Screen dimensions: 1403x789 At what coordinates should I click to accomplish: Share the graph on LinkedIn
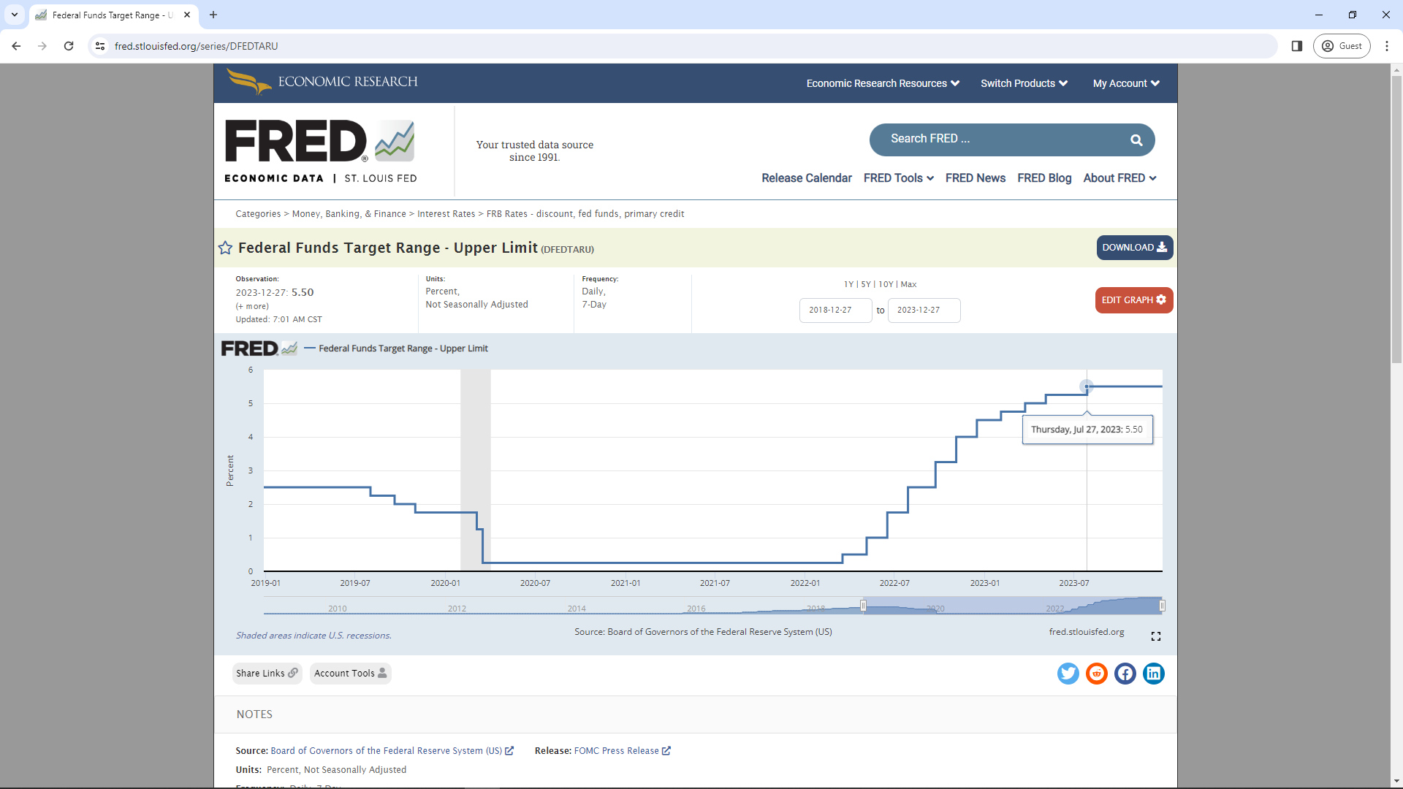coord(1154,674)
